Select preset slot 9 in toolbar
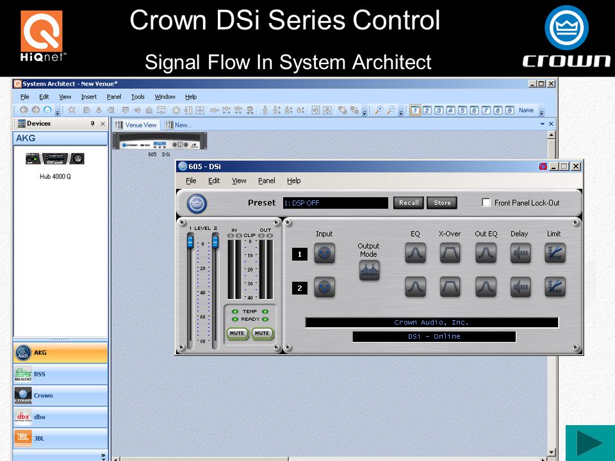Viewport: 615px width, 461px height. coord(509,110)
